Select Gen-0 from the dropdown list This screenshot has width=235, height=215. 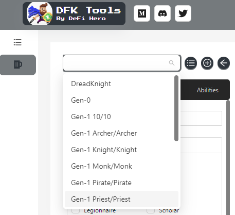(121, 100)
